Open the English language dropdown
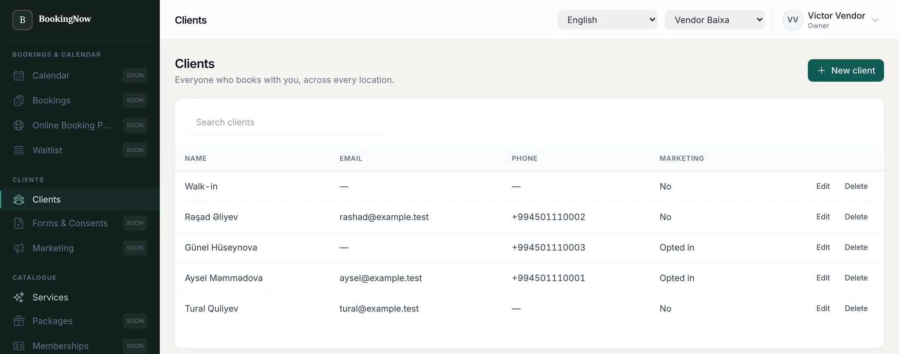This screenshot has height=354, width=899. coord(607,20)
